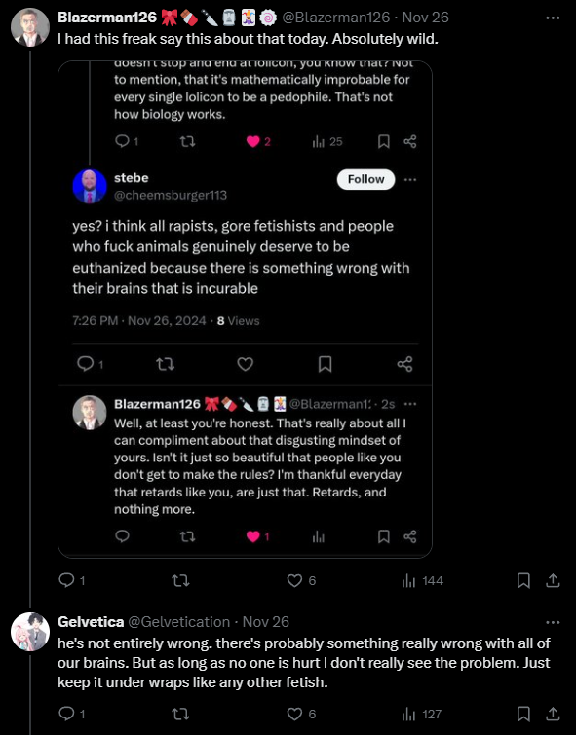
Task: Reply to Blazerman126's main tweet
Action: click(x=66, y=580)
